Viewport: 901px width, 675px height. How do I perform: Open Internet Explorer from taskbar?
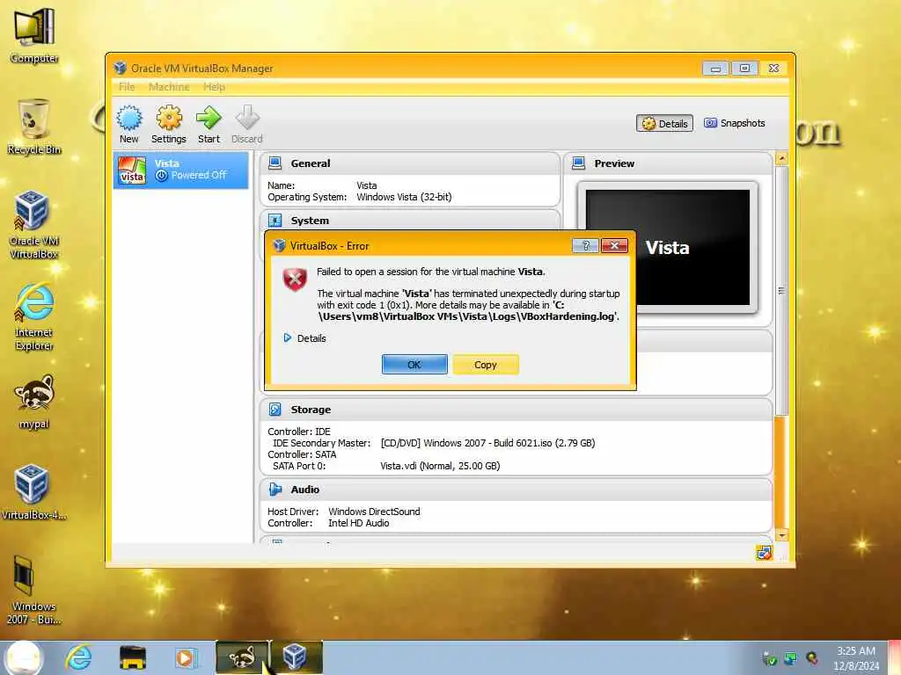pyautogui.click(x=78, y=657)
